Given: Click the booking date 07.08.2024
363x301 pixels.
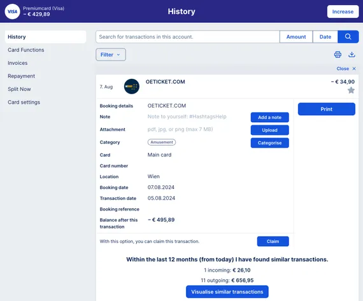Looking at the screenshot, I should [x=161, y=187].
